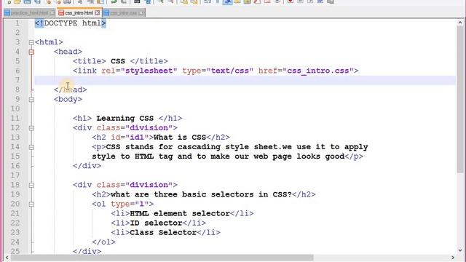
Task: Click the vertical scrollbar down arrow
Action: point(460,250)
